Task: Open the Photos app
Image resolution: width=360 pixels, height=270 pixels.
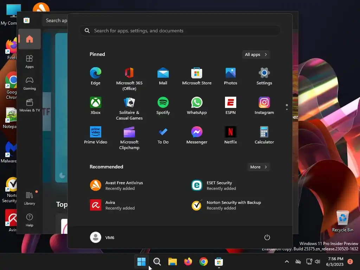Action: coord(231,76)
